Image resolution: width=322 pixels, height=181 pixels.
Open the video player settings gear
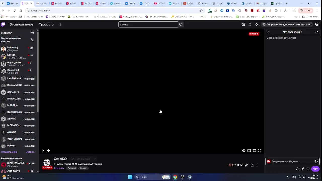coord(244,151)
